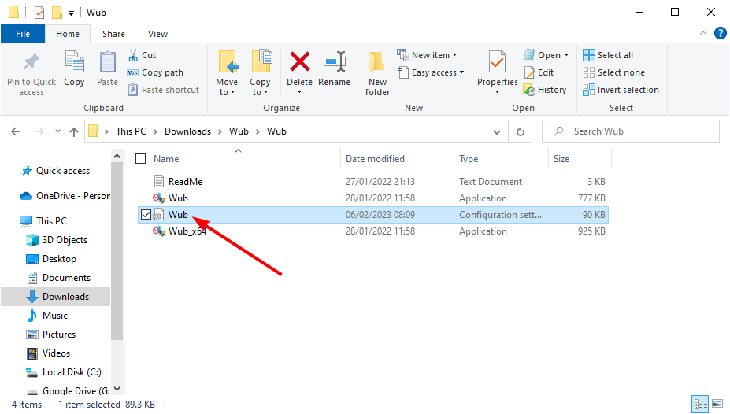Open Videos in the sidebar
Image resolution: width=730 pixels, height=414 pixels.
pyautogui.click(x=48, y=353)
